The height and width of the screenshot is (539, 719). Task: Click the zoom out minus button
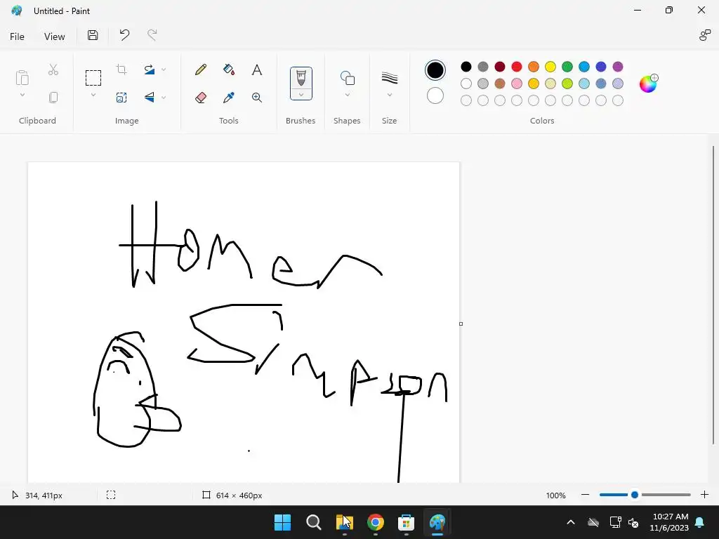585,495
